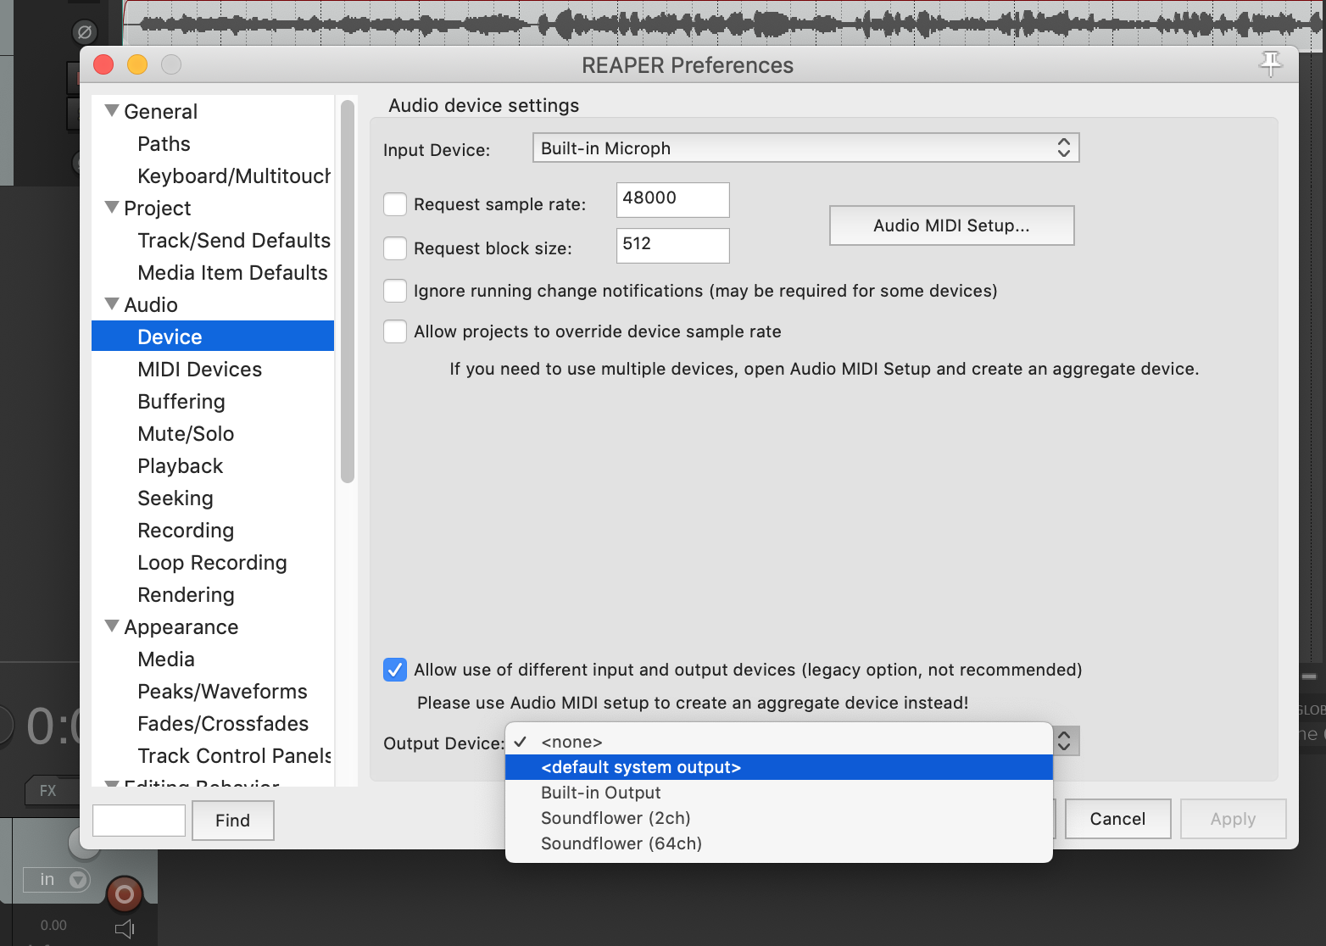Click the Find search field
This screenshot has width=1326, height=946.
(138, 820)
